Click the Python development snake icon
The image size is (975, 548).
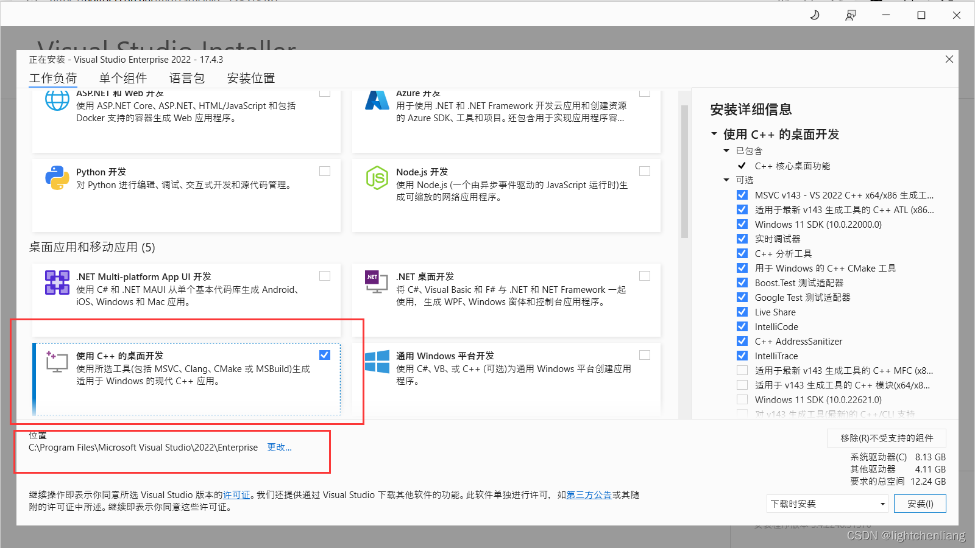(x=57, y=178)
